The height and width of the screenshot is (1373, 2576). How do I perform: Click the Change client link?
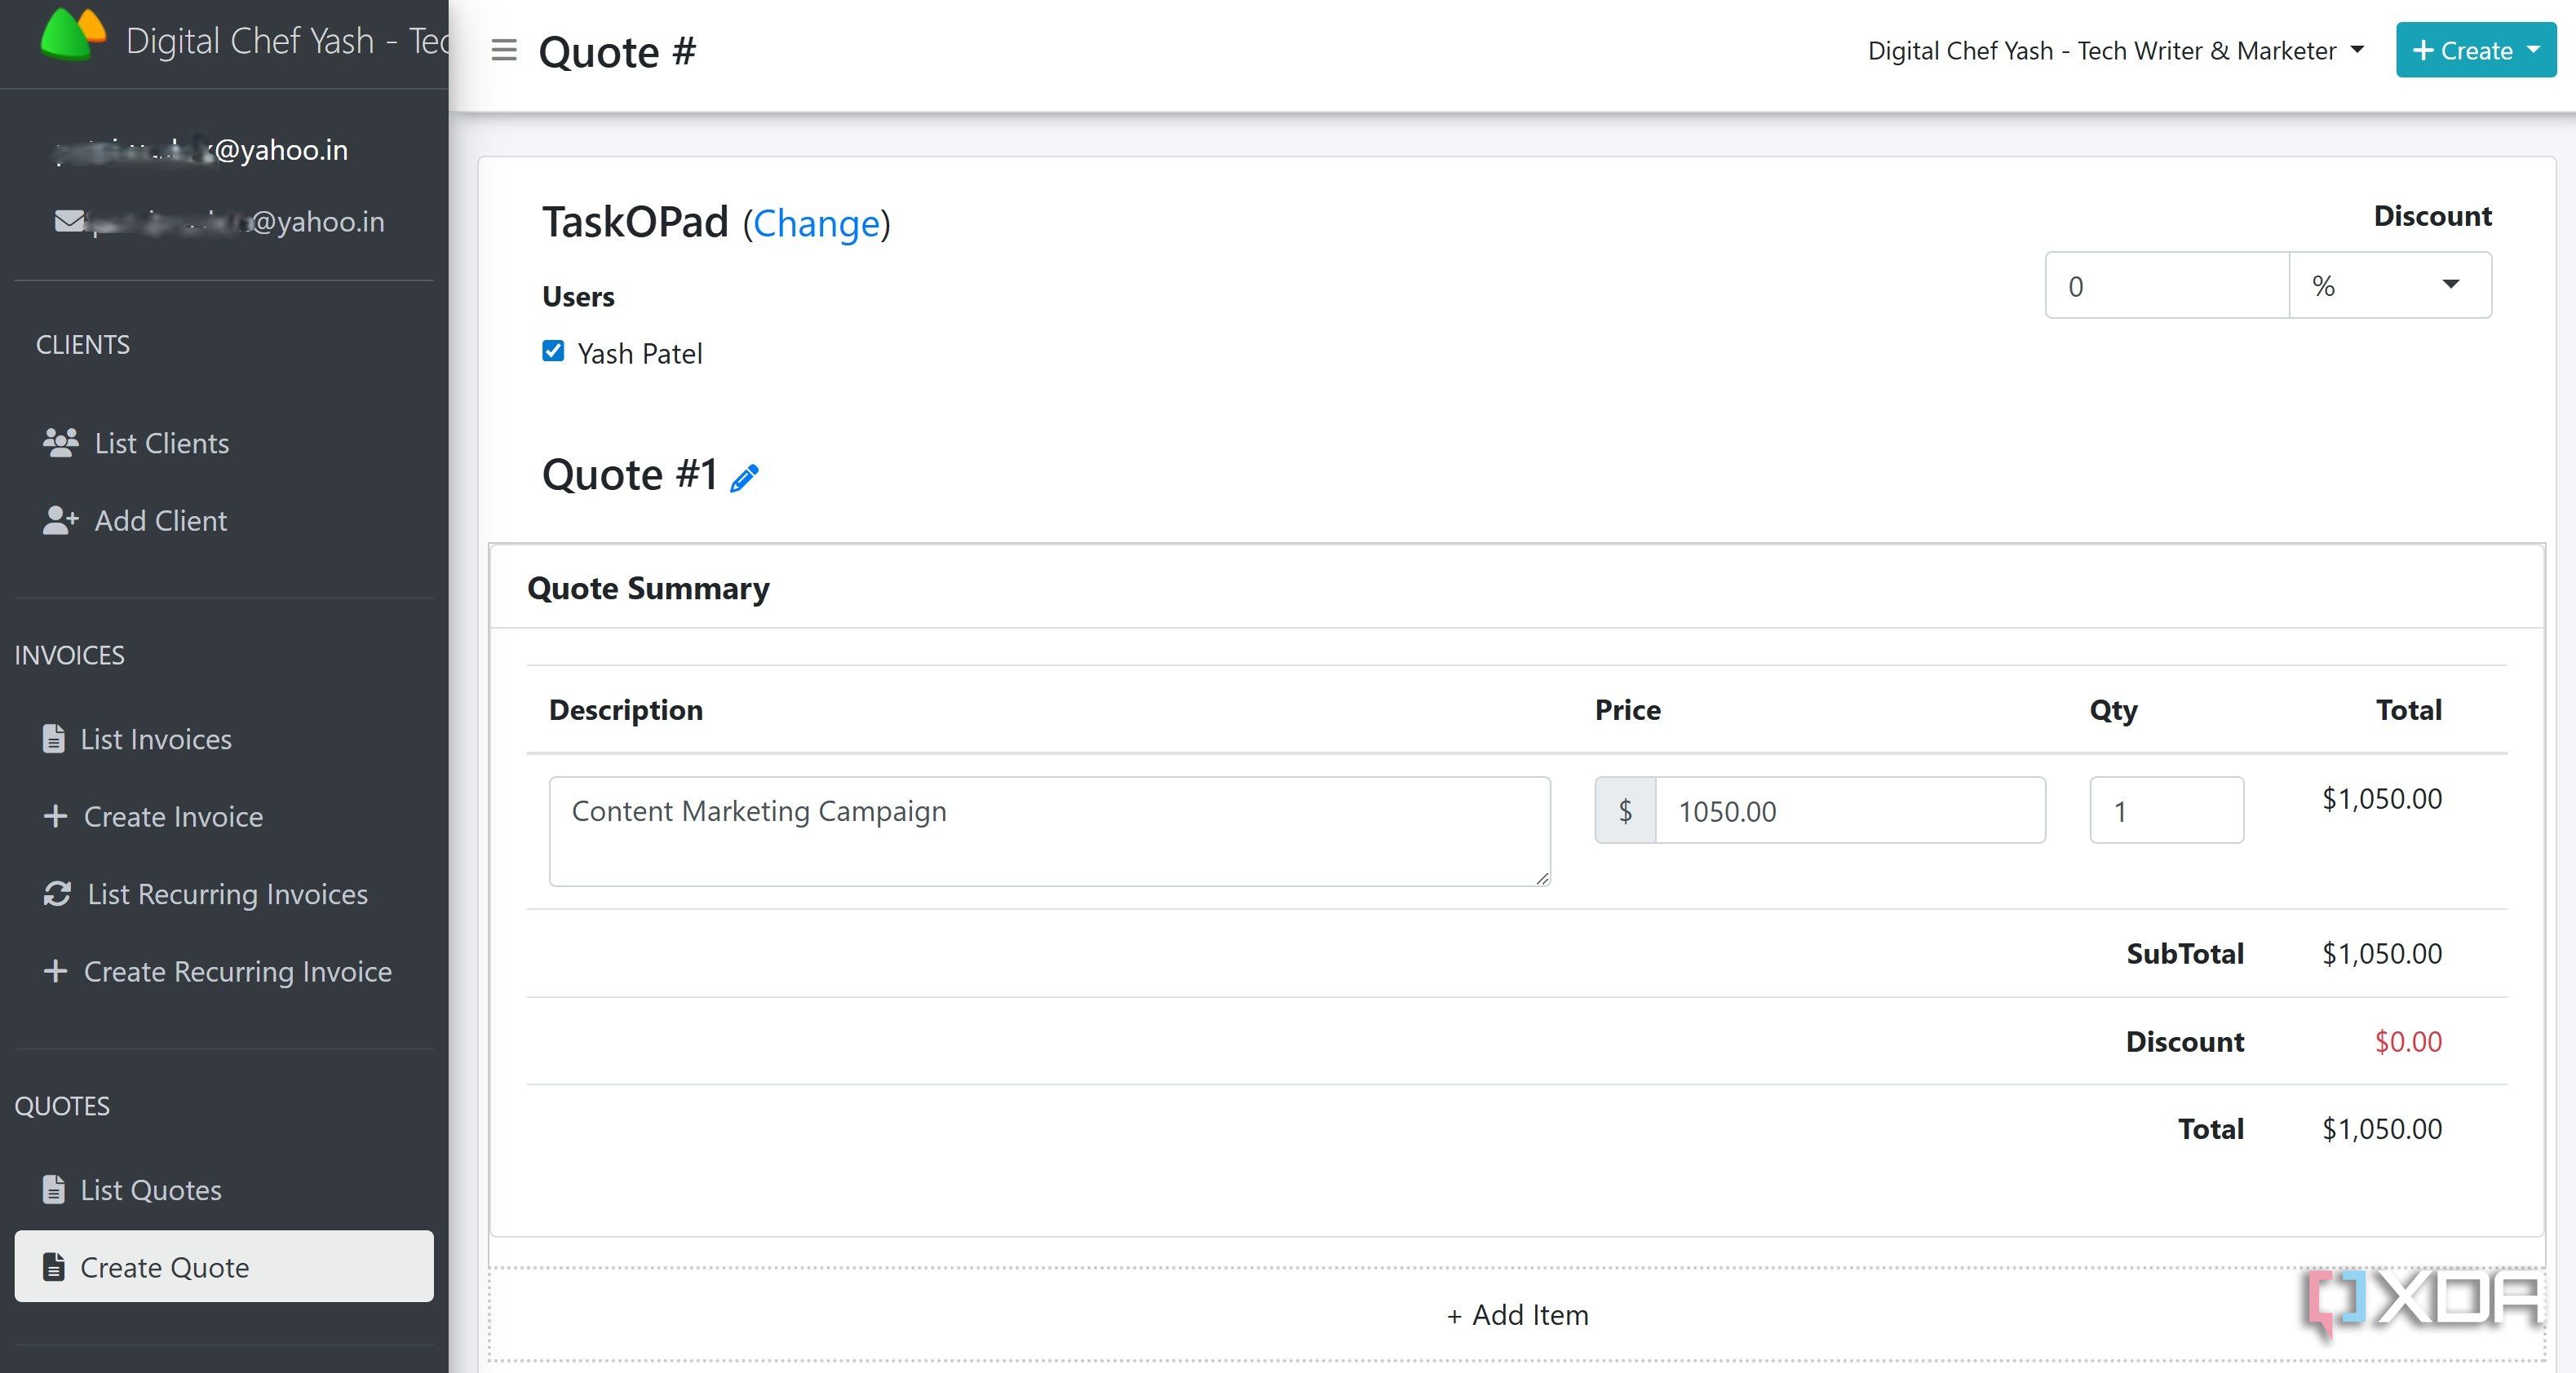(816, 223)
